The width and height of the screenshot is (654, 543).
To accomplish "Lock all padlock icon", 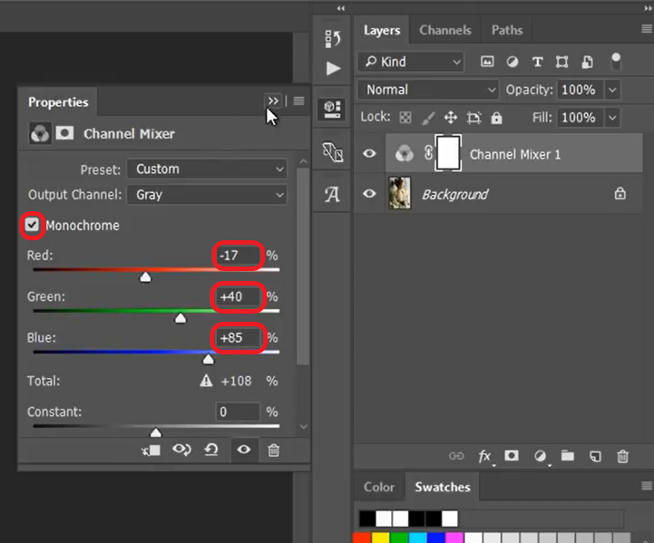I will (x=496, y=118).
